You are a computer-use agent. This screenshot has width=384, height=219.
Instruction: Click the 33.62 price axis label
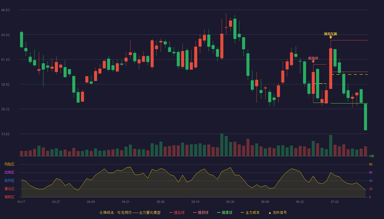coord(5,134)
